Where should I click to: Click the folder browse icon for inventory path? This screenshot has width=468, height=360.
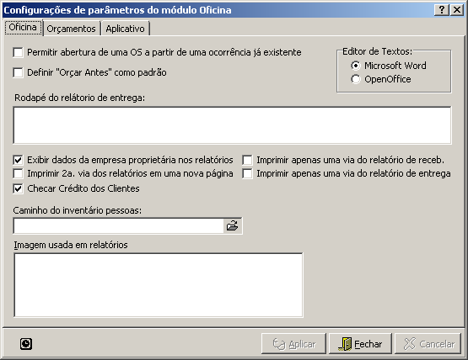pyautogui.click(x=232, y=225)
